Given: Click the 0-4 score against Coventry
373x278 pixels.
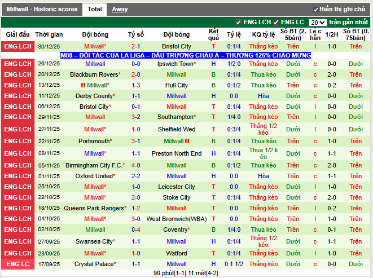Looking at the screenshot, I should point(136,230).
